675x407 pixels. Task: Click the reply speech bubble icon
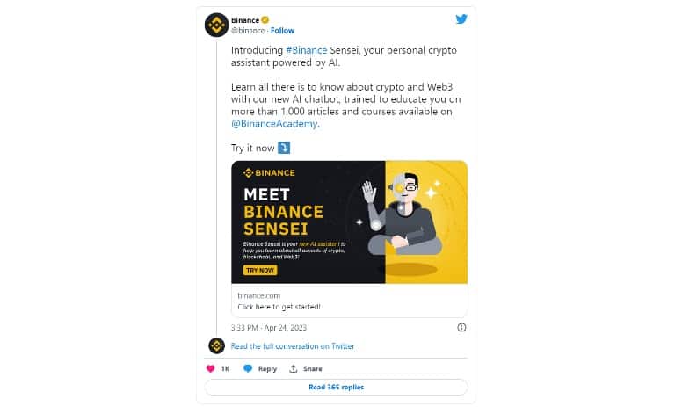[248, 368]
